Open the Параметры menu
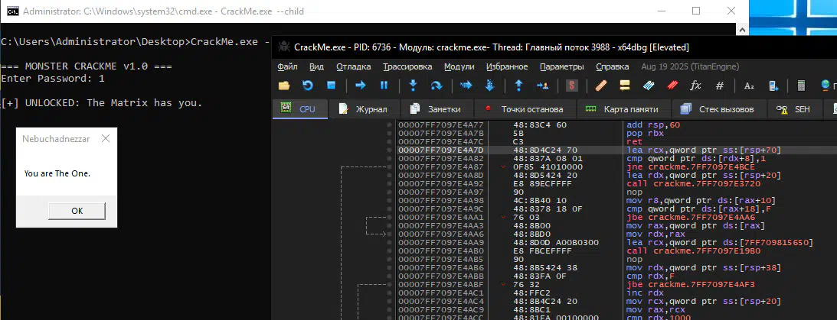 point(561,67)
